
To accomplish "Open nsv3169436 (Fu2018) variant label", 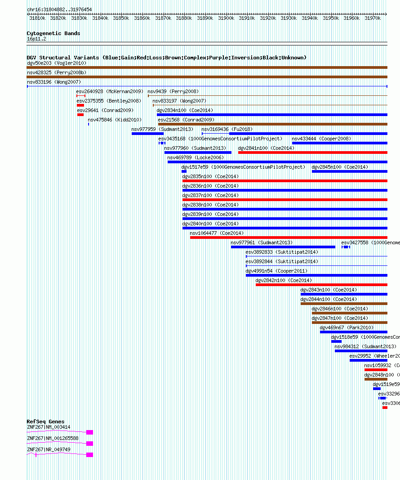I will click(x=227, y=129).
